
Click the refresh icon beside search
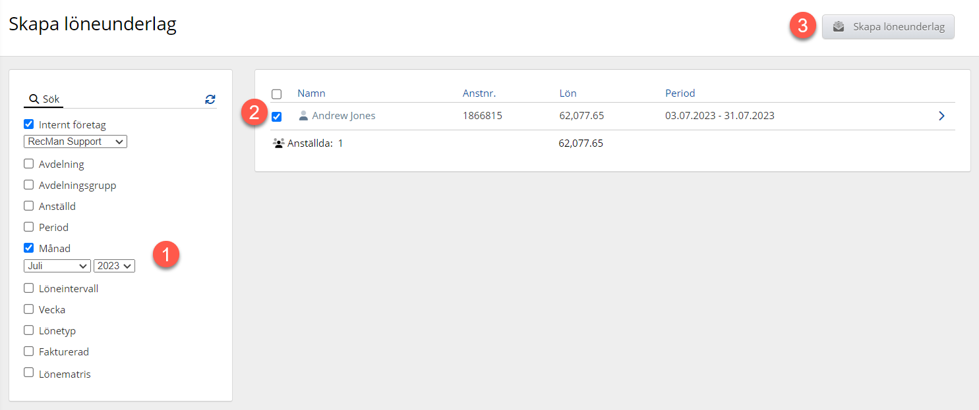coord(210,99)
